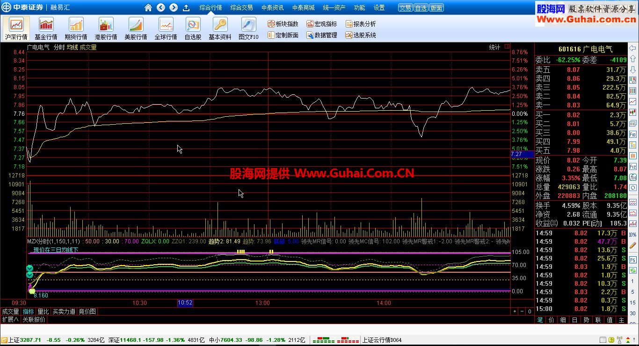The image size is (639, 346).
Task: Open 期货行情 futures quotes
Action: point(76,28)
